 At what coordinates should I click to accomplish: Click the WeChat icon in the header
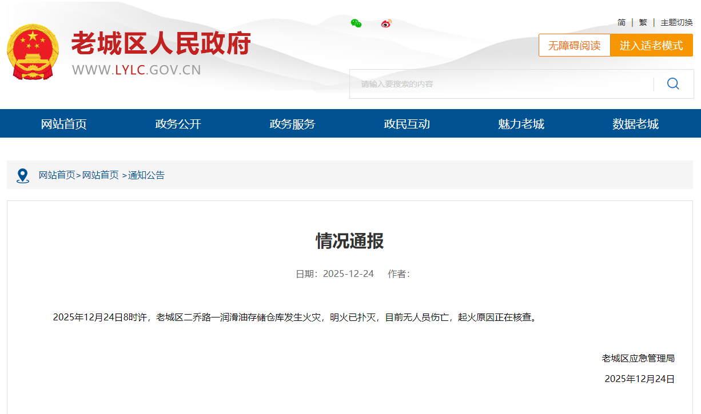(x=356, y=23)
